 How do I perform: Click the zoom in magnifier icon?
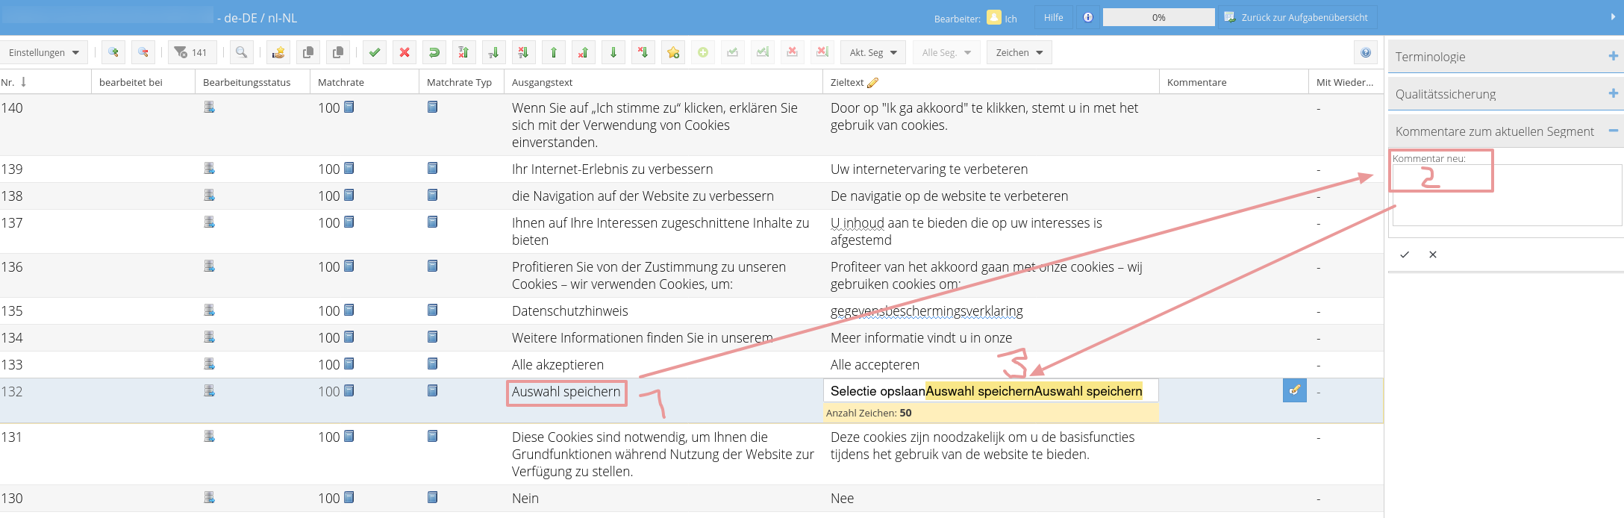pos(113,52)
